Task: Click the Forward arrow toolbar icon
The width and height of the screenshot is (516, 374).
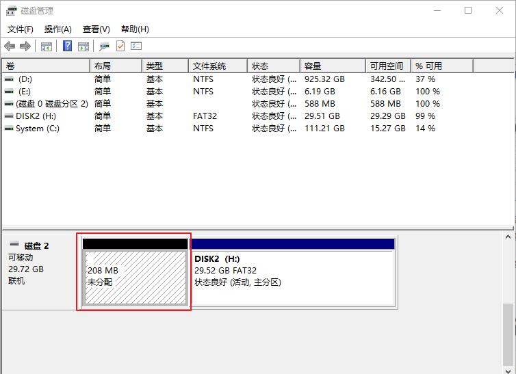Action: pyautogui.click(x=25, y=46)
